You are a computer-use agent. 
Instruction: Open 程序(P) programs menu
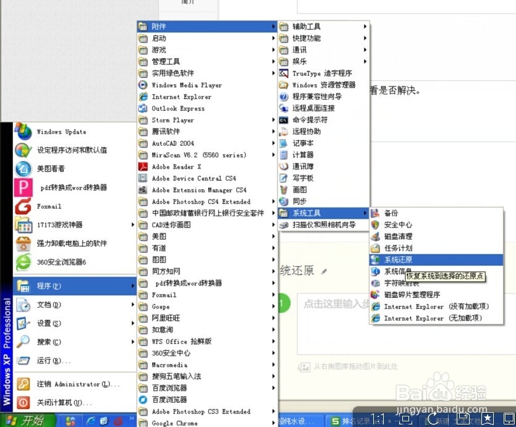75,286
